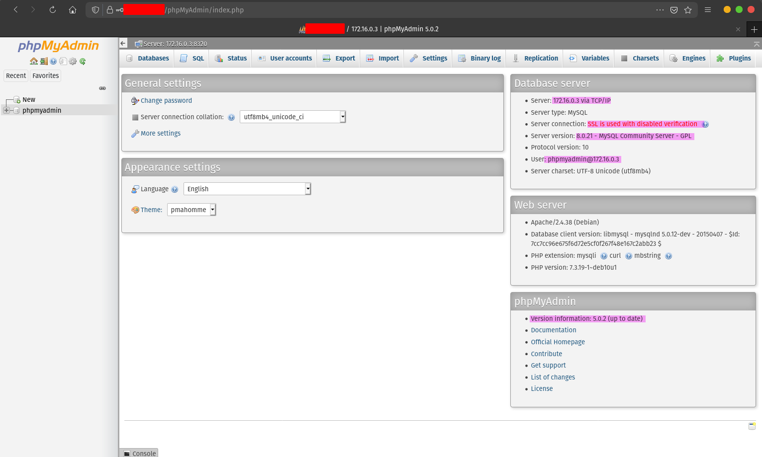762x457 pixels.
Task: Click the Get support link
Action: point(548,365)
